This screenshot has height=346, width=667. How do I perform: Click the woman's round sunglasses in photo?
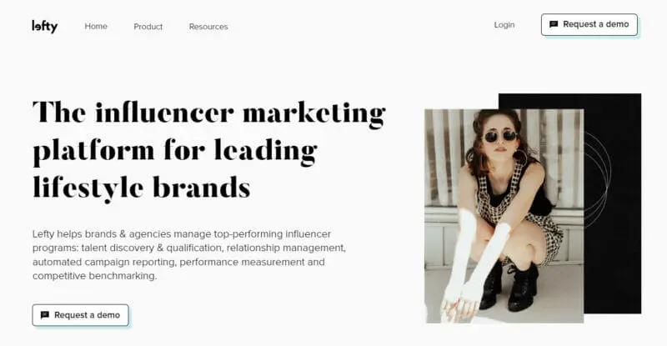pos(501,137)
